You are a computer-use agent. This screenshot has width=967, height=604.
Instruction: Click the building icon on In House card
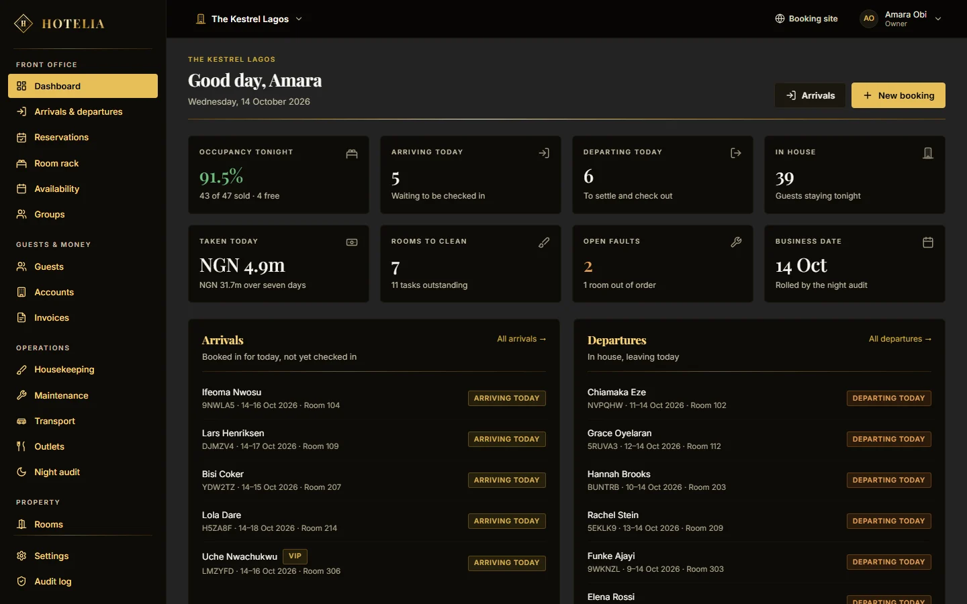coord(928,154)
